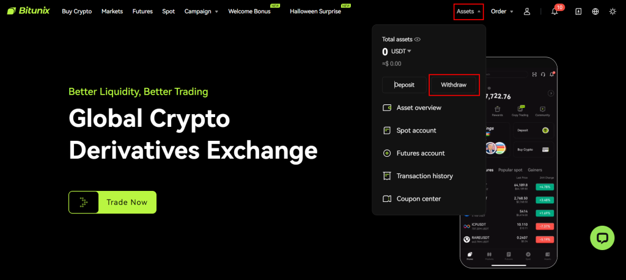626x280 pixels.
Task: Open Coupon center
Action: (x=411, y=199)
